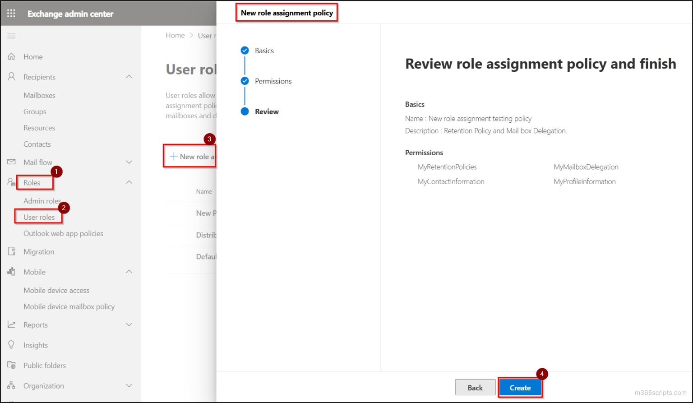Open Admin roles in the sidebar

42,201
